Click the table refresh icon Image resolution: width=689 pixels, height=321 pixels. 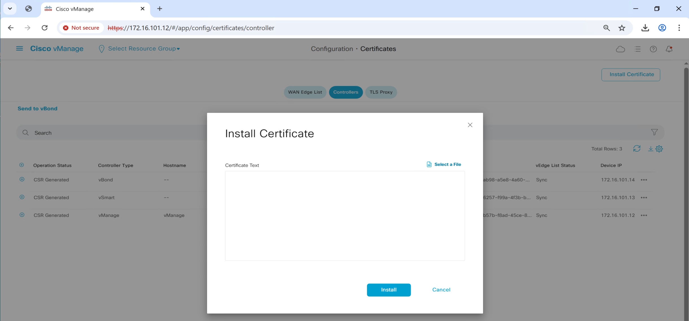click(x=637, y=149)
